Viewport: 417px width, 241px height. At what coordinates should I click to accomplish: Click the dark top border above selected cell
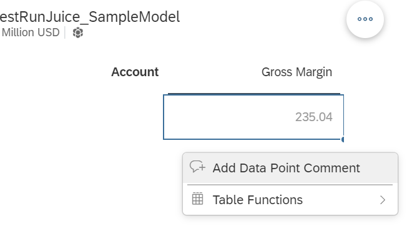click(254, 94)
